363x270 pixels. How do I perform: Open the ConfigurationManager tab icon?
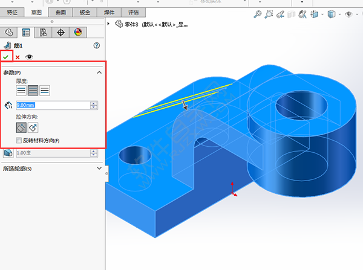point(43,33)
